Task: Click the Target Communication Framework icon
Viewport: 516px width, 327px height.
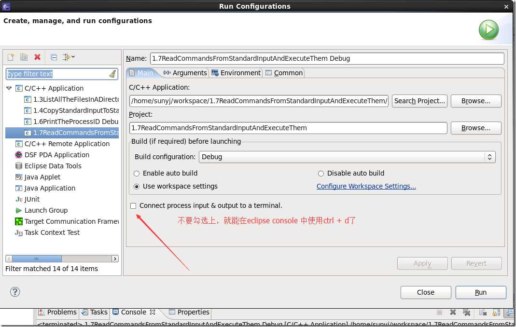Action: (x=19, y=221)
